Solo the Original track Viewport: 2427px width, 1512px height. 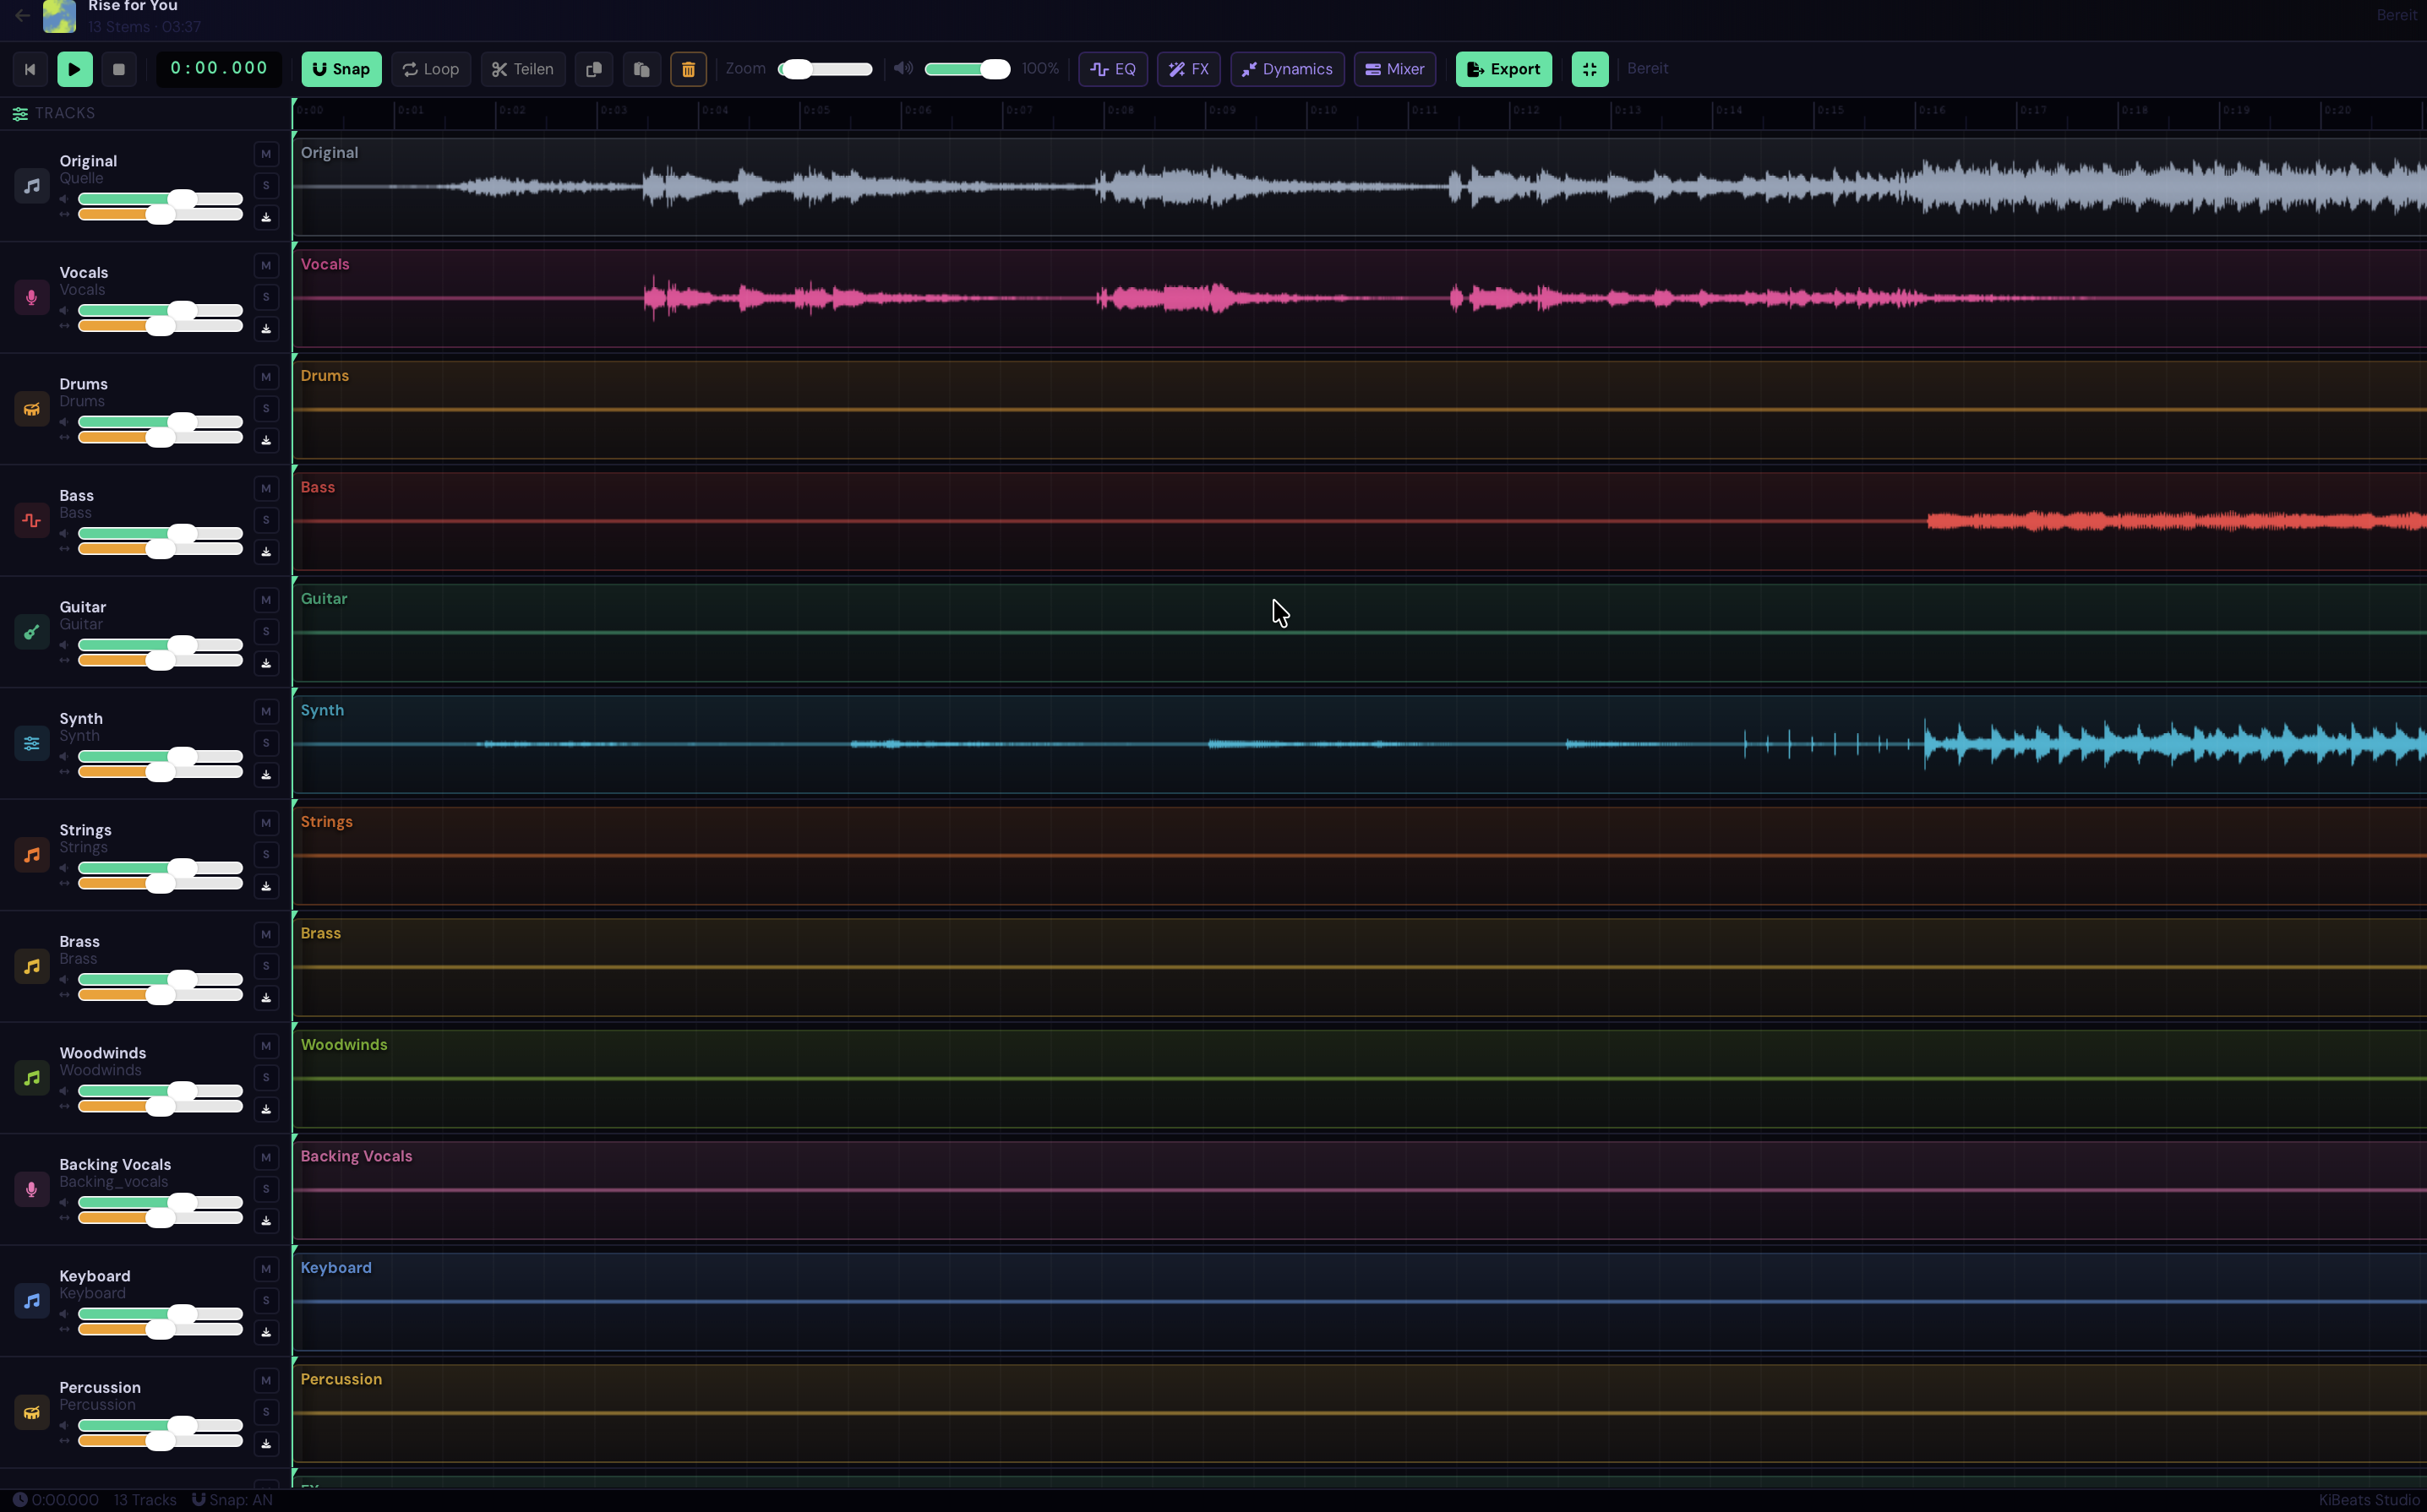pos(266,185)
